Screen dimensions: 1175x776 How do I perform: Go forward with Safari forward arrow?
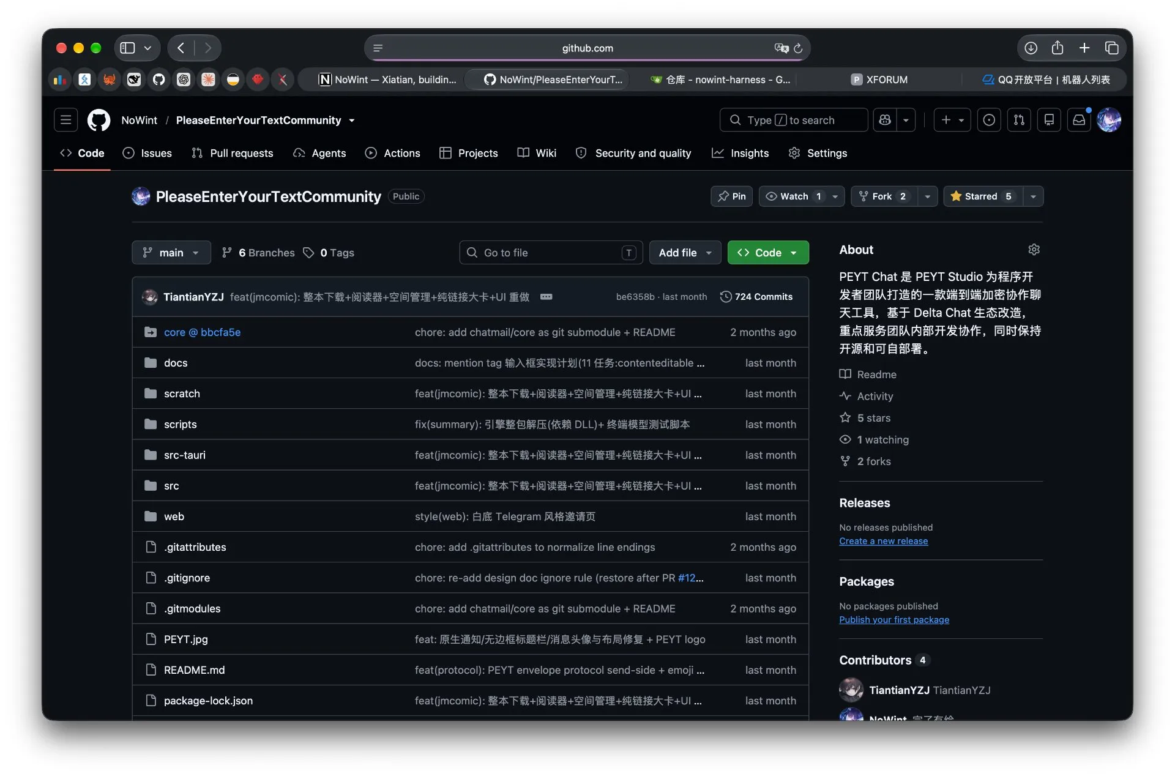click(208, 48)
